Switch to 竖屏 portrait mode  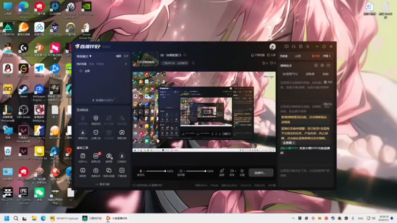(126, 56)
